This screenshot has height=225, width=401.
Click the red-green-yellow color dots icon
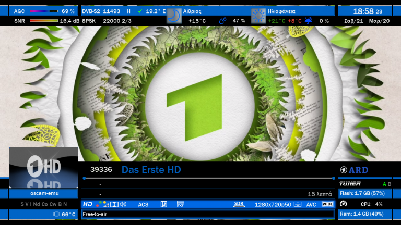[102, 204]
